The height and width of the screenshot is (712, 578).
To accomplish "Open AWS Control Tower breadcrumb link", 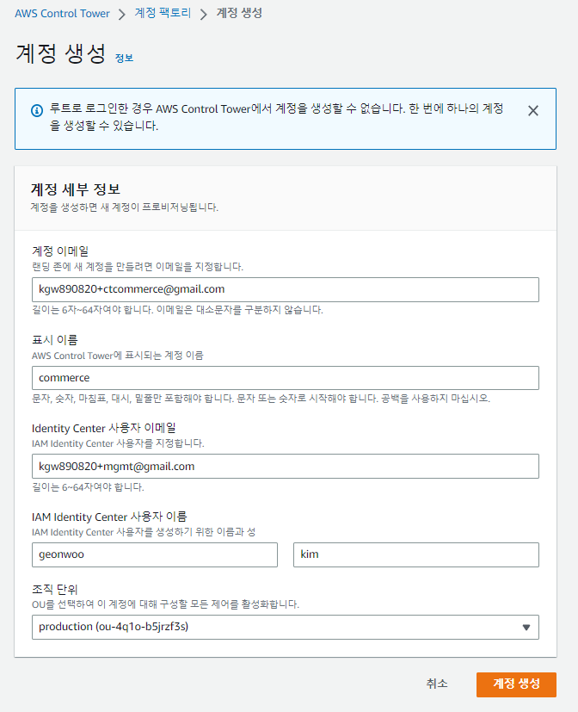I will (62, 14).
